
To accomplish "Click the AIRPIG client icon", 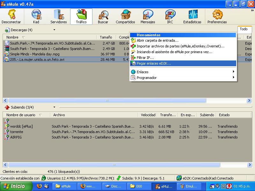I will (x=7, y=137).
